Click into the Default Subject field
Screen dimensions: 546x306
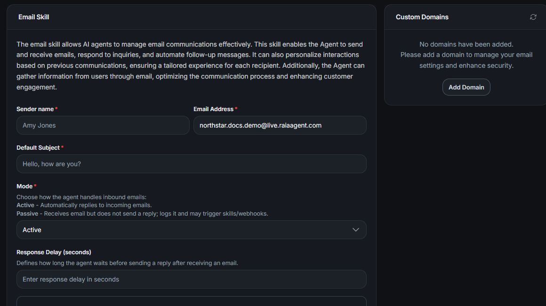click(x=191, y=164)
